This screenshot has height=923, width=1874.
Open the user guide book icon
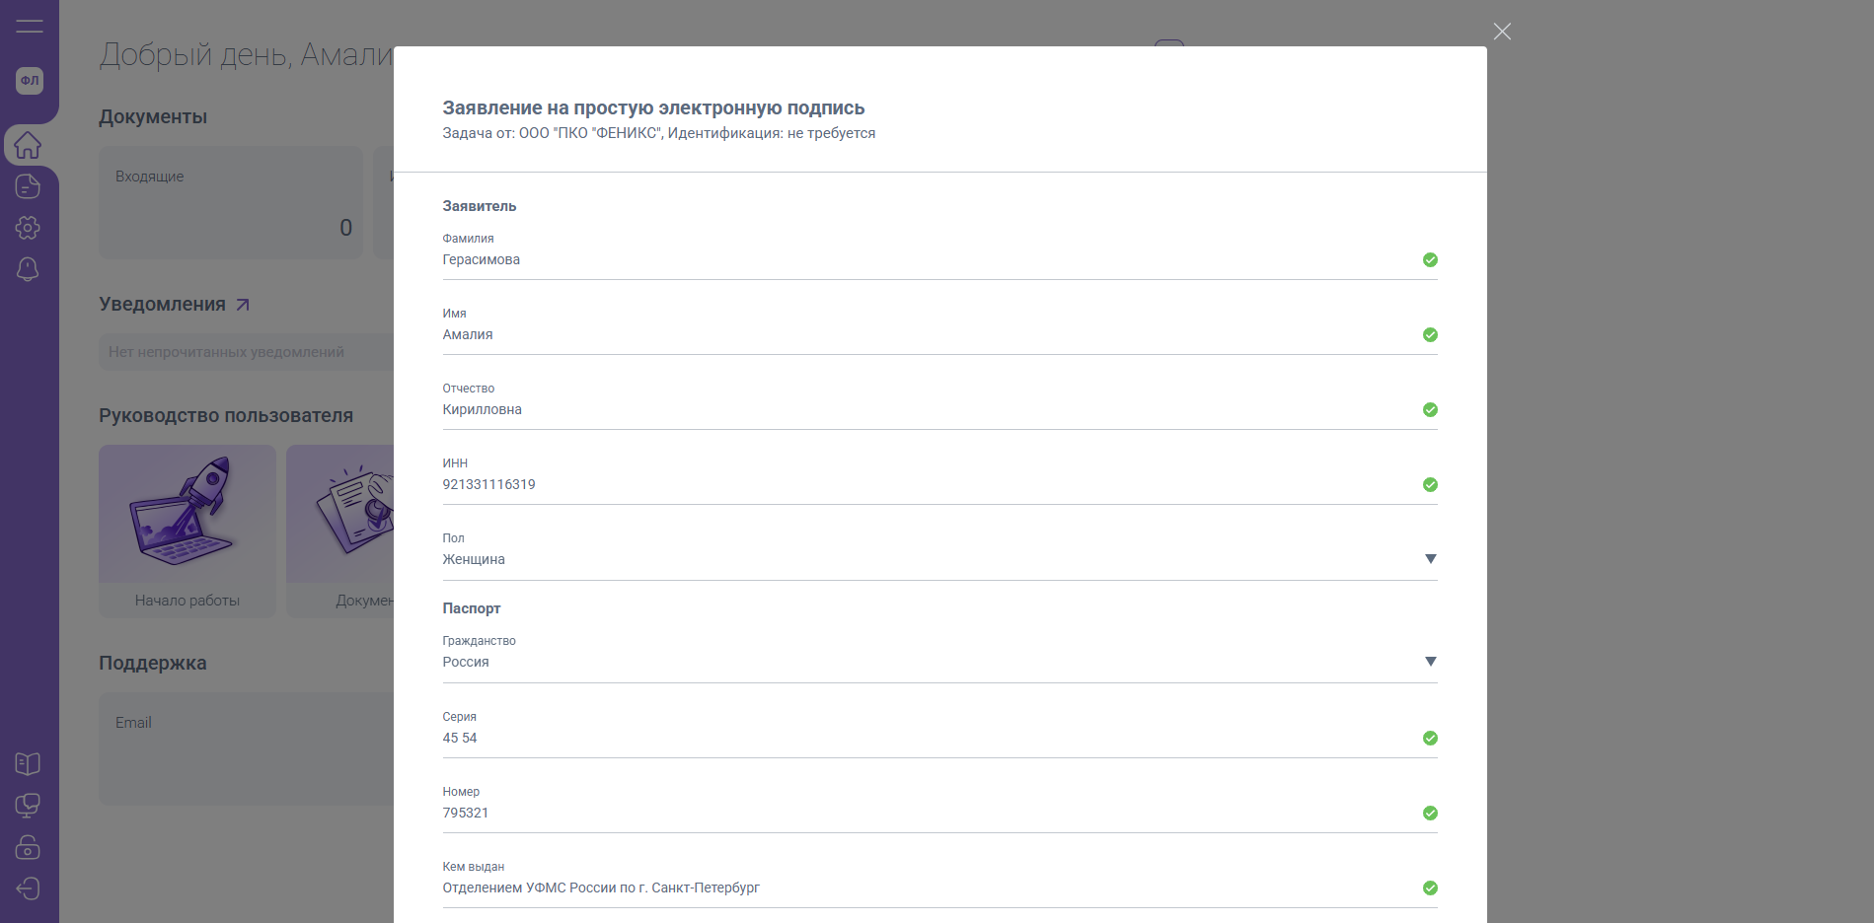[x=28, y=764]
